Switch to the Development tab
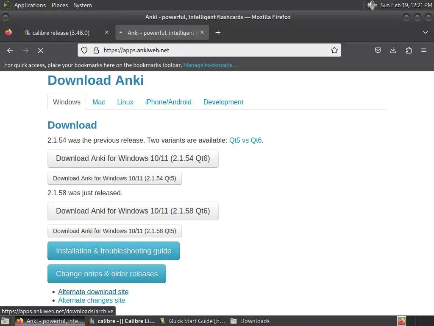The height and width of the screenshot is (326, 434). 223,102
